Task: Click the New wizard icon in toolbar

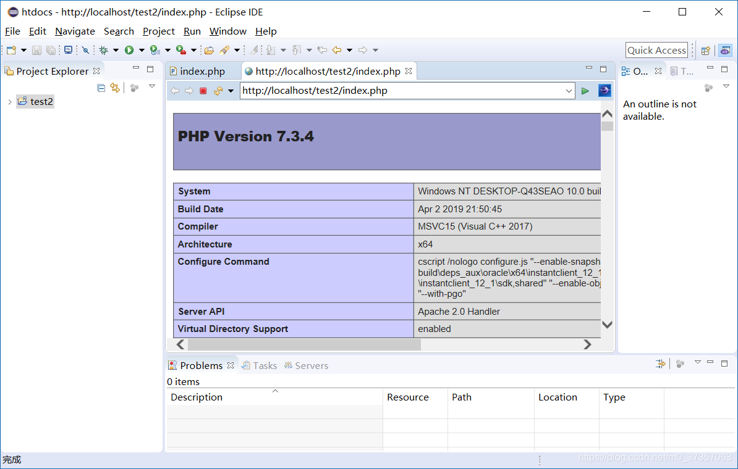Action: [11, 50]
